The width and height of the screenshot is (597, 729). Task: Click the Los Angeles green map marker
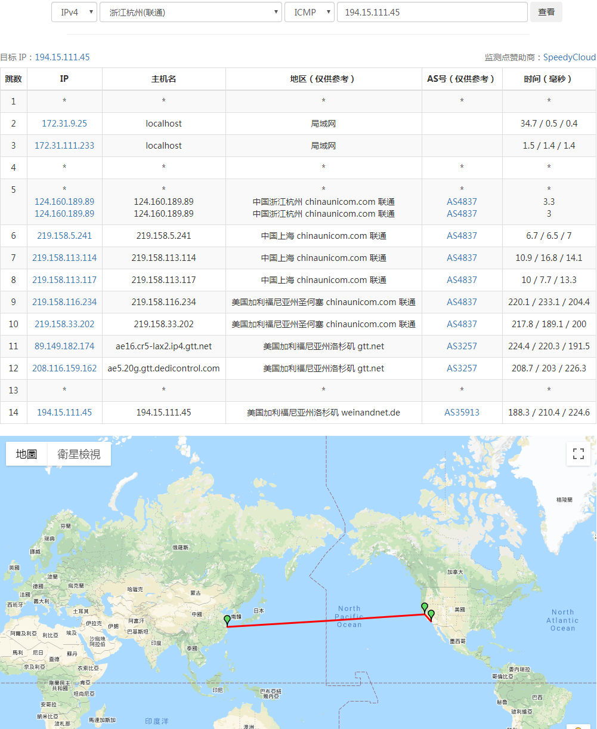tap(431, 616)
